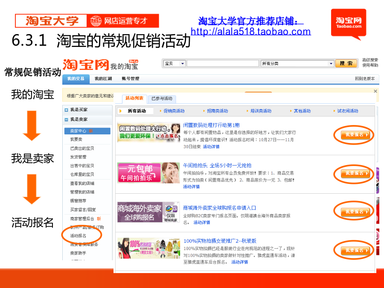Open 活动详情 for 午间拍拍乐 activity
384x288 pixels.
click(191, 186)
